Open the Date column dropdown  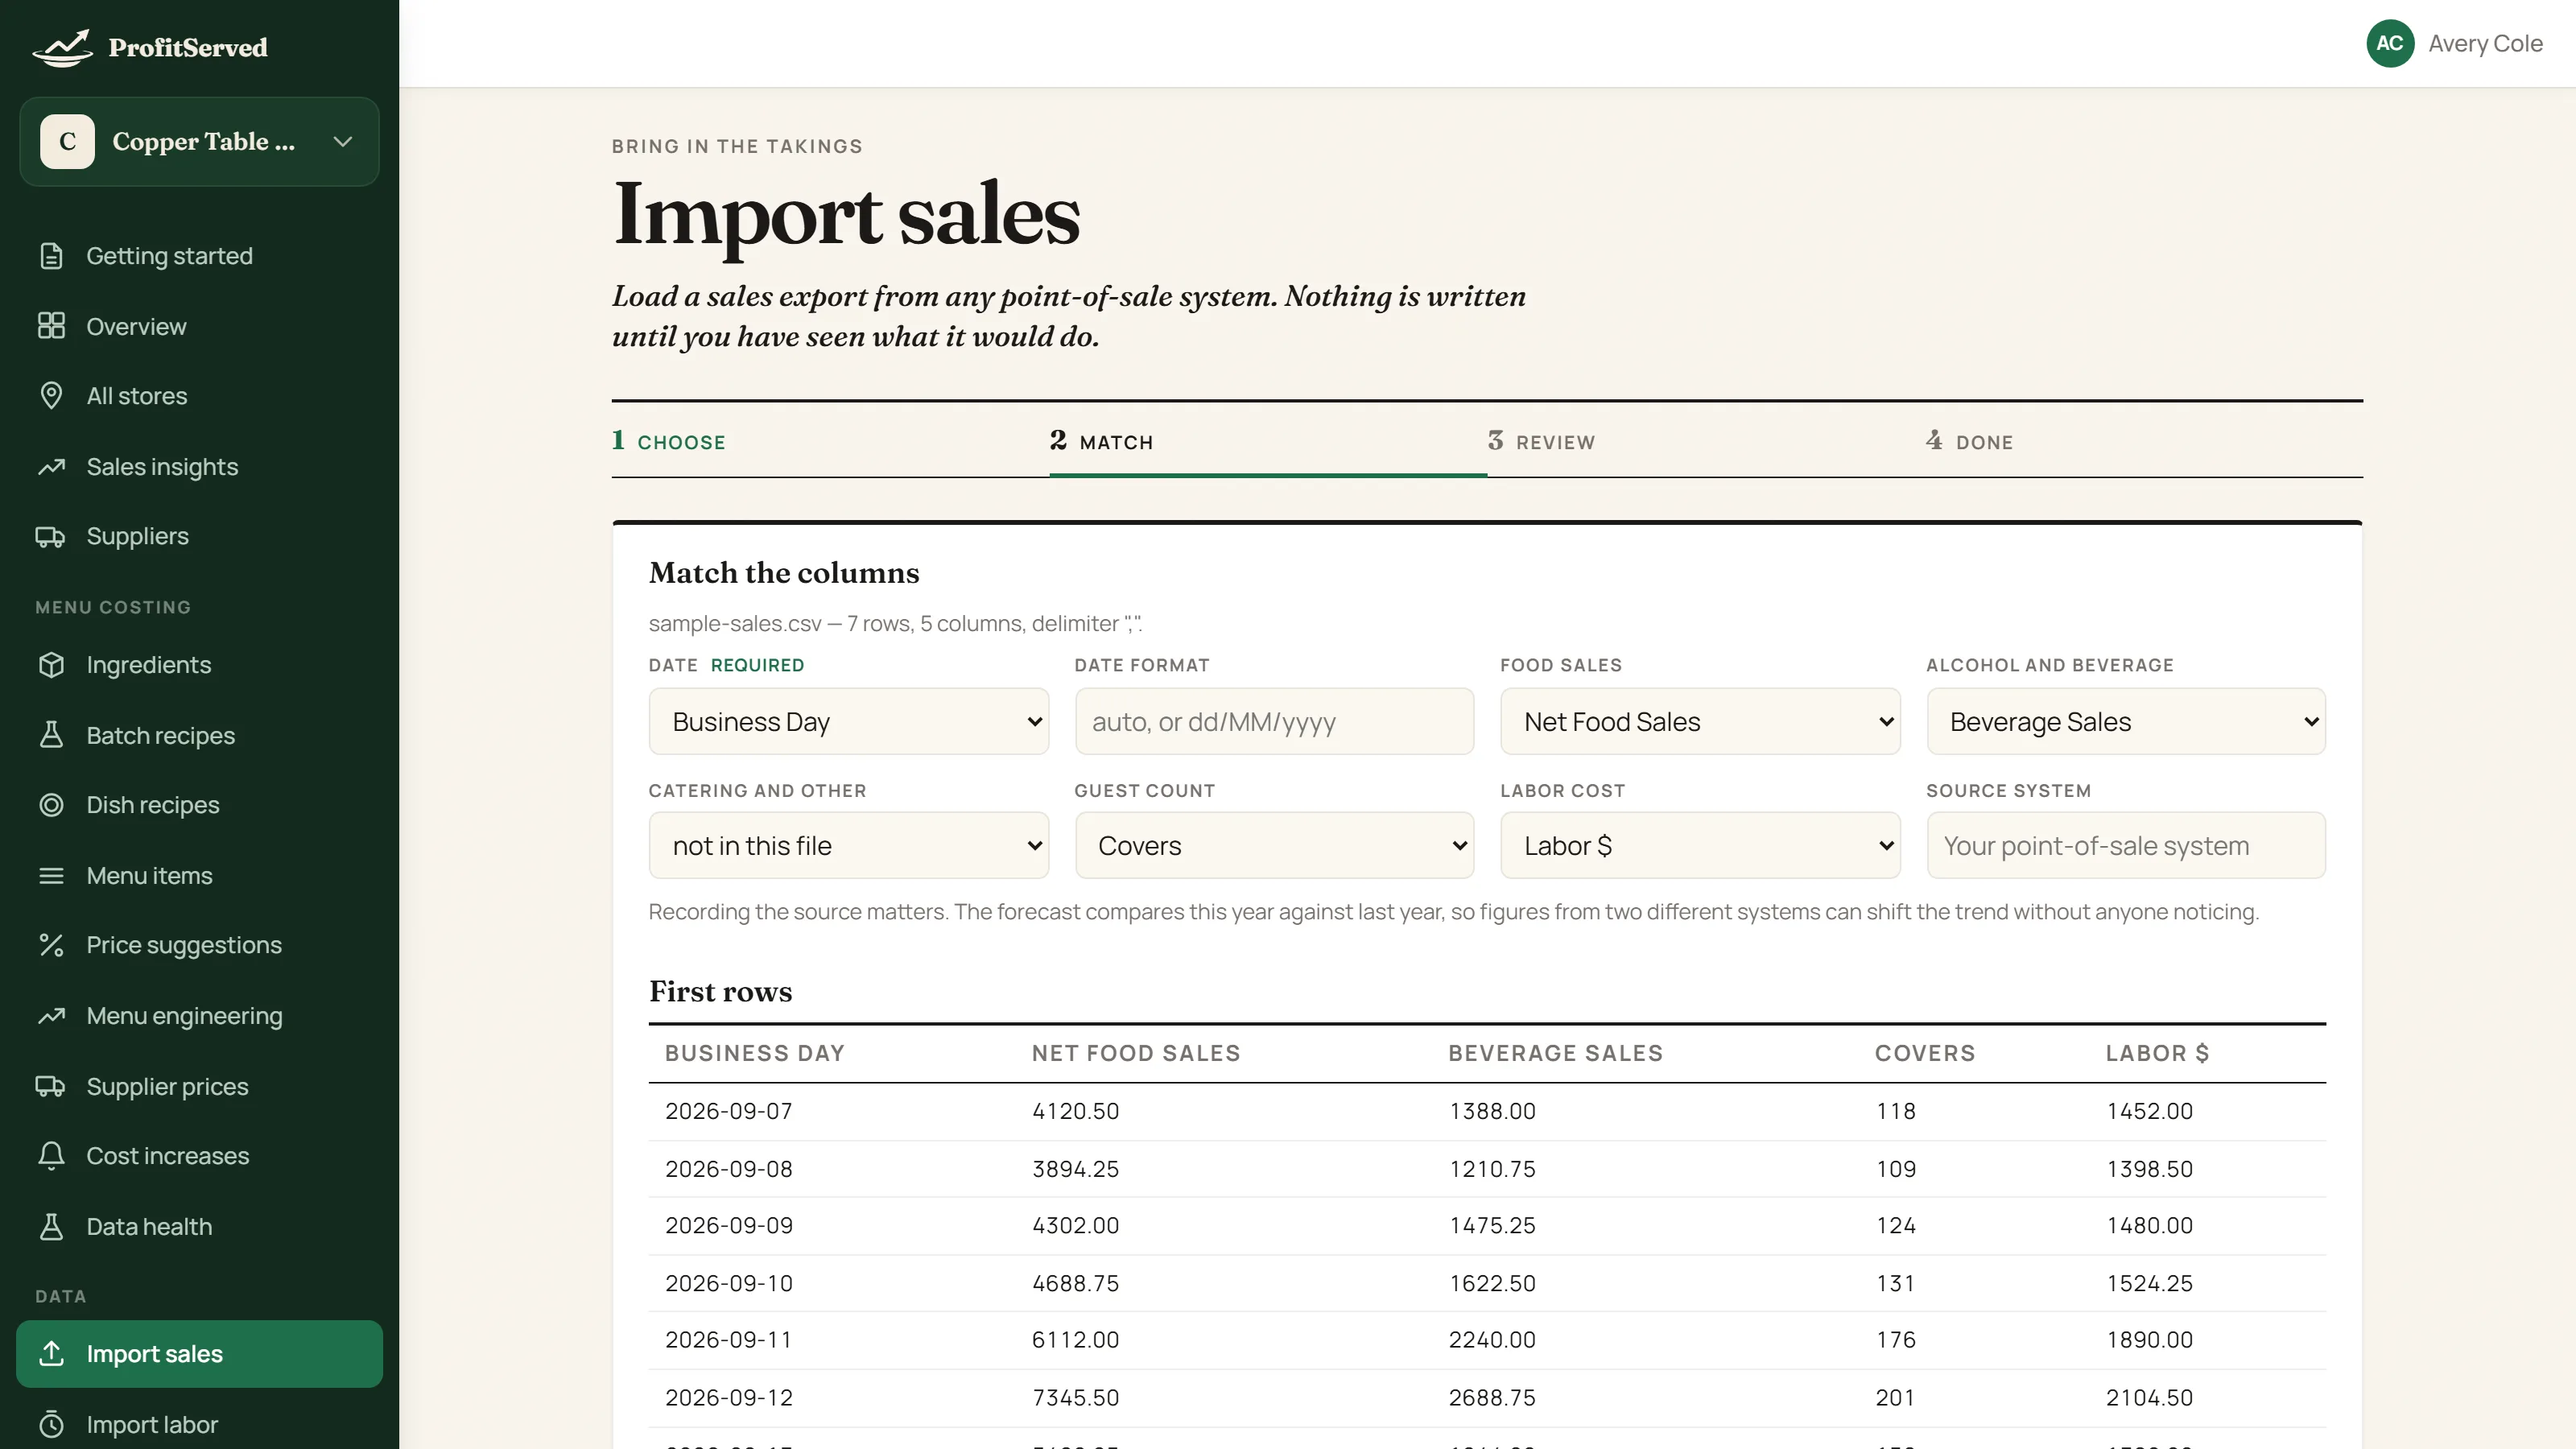(x=848, y=721)
